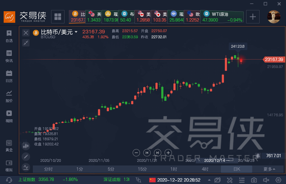
Task: Click the 深证成指 index ticker
Action: 116,180
